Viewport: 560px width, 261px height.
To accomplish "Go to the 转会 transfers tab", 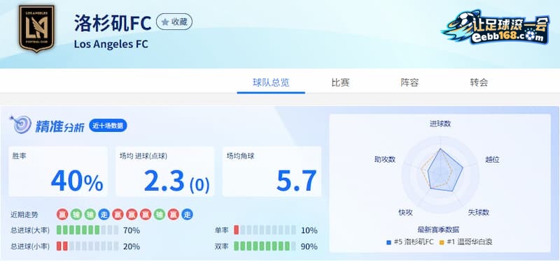I will point(479,82).
